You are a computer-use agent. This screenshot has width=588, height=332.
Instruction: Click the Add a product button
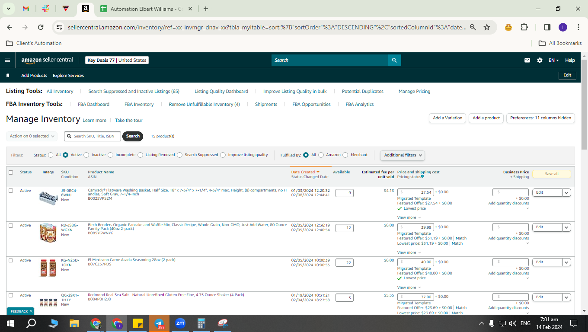tap(486, 118)
